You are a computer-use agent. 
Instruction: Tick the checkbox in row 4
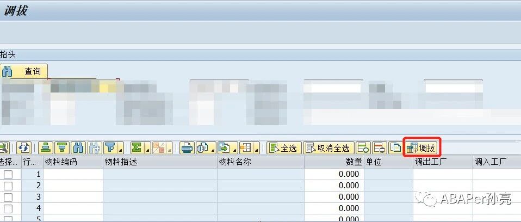coord(8,209)
